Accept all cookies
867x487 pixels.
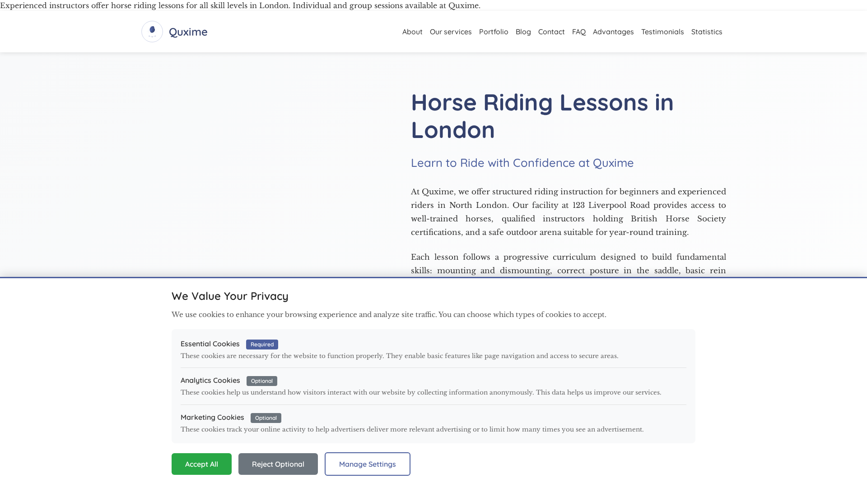(x=201, y=464)
